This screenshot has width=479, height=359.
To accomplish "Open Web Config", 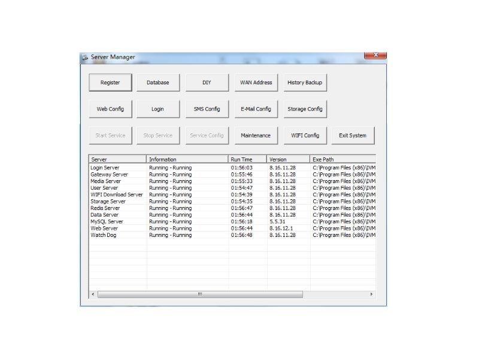I will click(110, 109).
